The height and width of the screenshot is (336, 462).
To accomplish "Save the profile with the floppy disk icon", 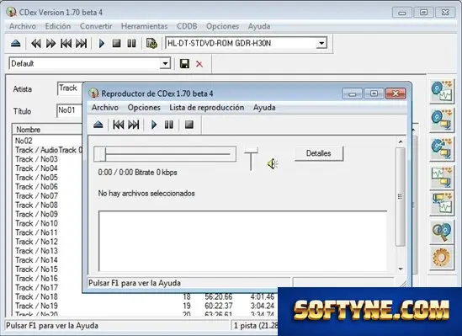I will click(x=185, y=64).
